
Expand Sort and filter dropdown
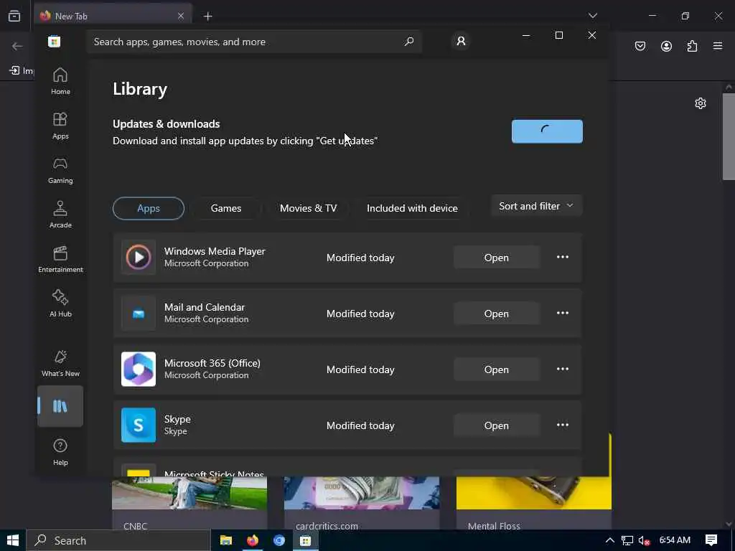(x=536, y=206)
